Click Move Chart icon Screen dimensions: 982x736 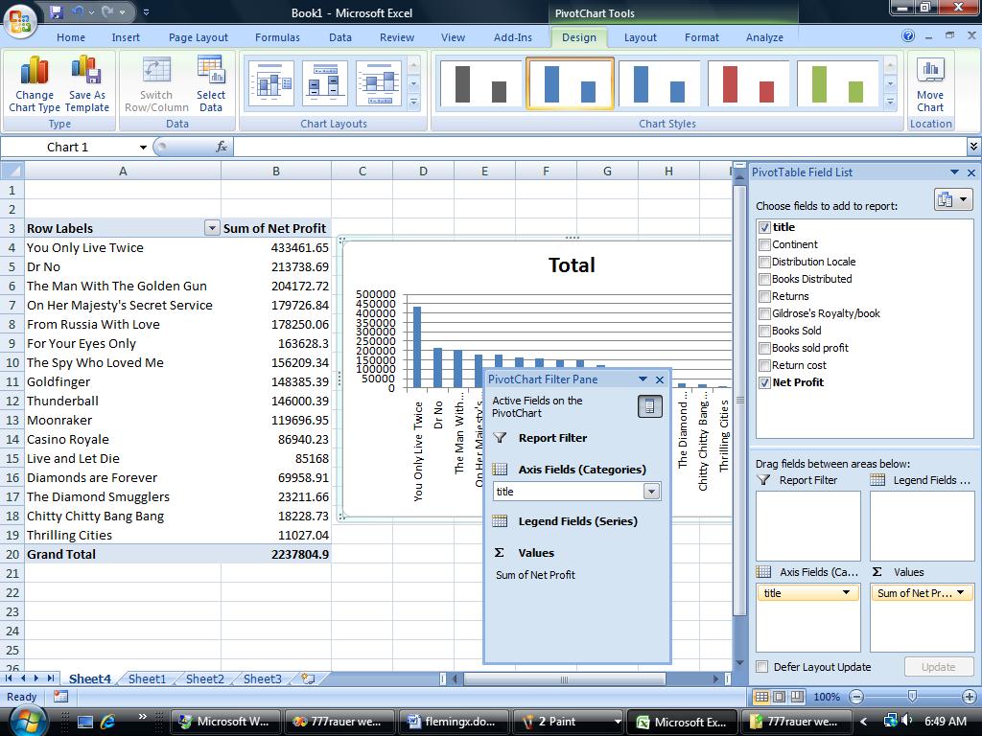[930, 84]
